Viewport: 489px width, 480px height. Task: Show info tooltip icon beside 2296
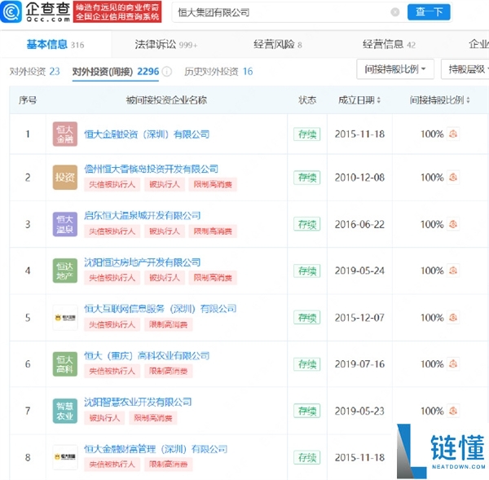167,72
